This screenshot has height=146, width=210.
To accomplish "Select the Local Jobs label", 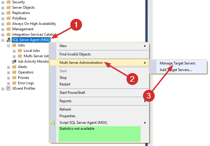I will point(32,51).
